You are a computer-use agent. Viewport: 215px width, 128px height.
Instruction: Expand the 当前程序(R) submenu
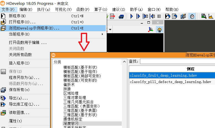[x=53, y=34]
